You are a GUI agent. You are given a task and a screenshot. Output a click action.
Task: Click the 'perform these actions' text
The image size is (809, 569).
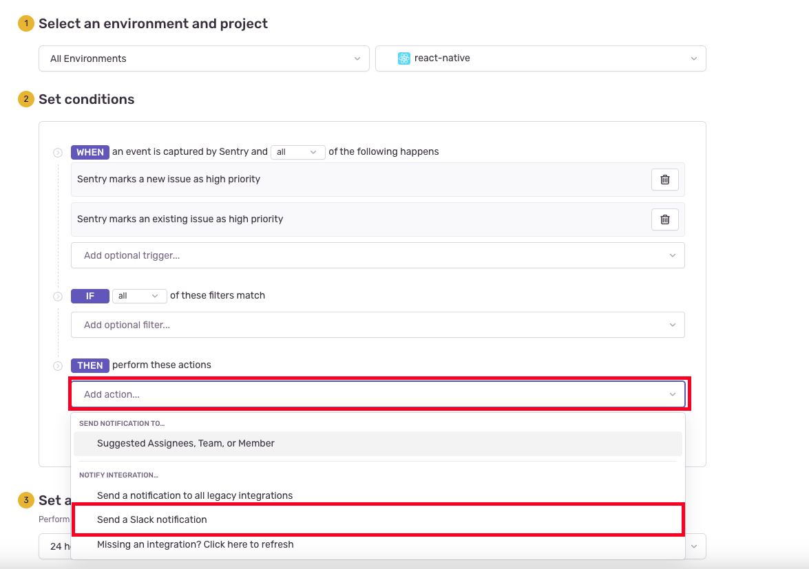point(162,365)
